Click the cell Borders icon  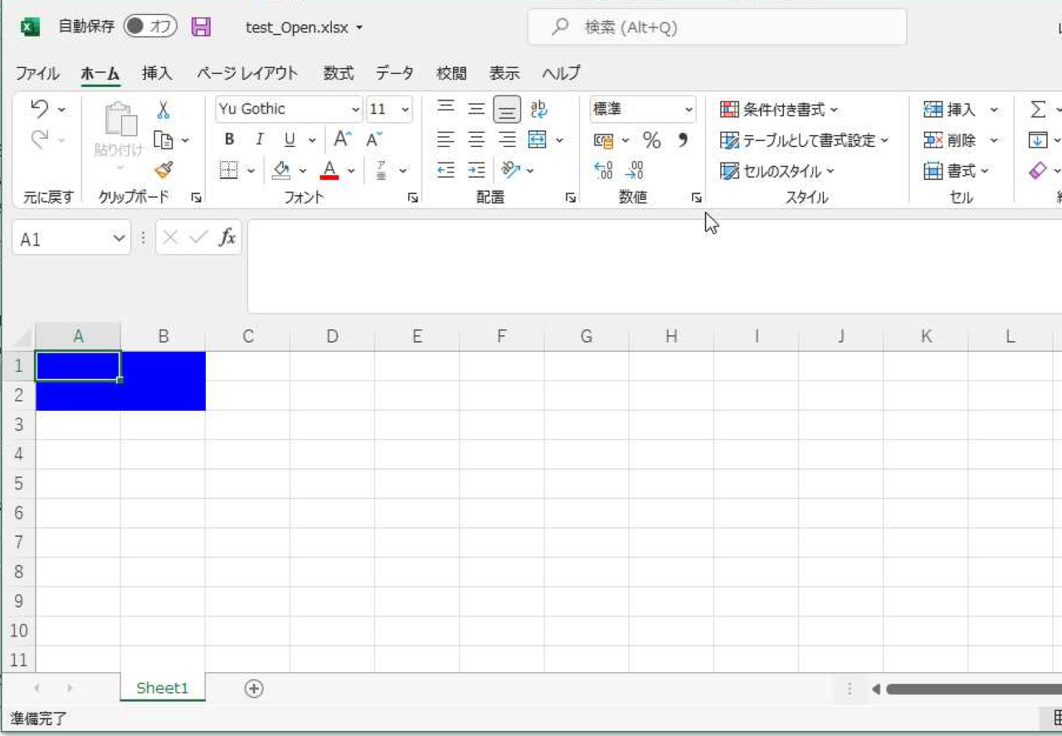pyautogui.click(x=229, y=170)
